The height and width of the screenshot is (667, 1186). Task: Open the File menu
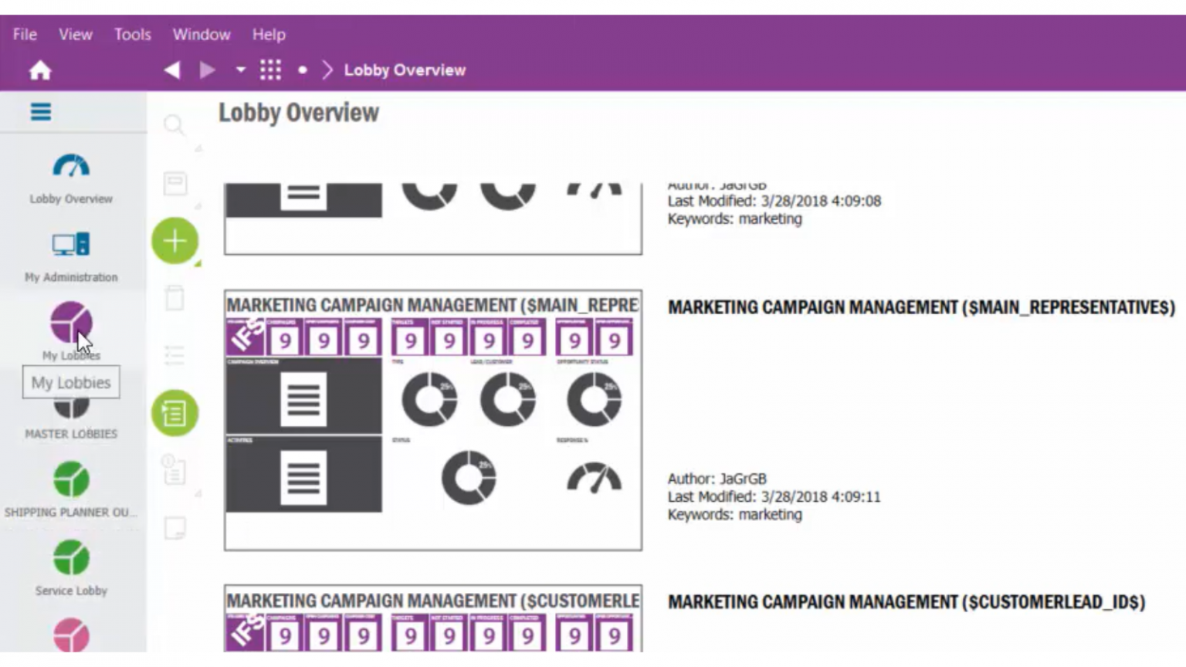tap(24, 34)
